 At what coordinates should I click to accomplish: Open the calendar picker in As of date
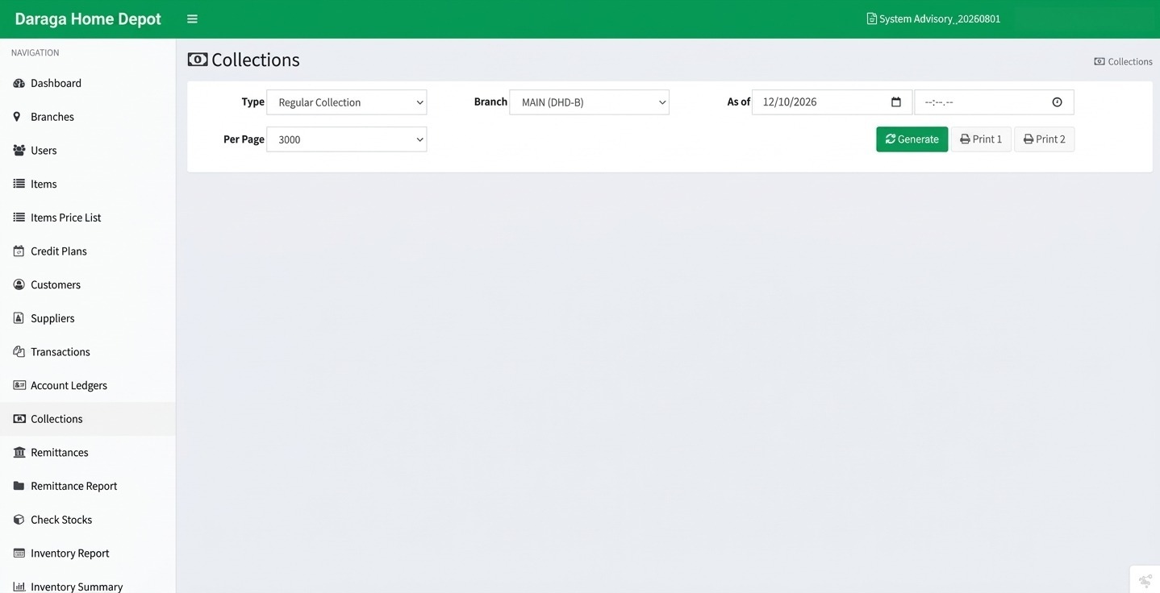coord(896,102)
